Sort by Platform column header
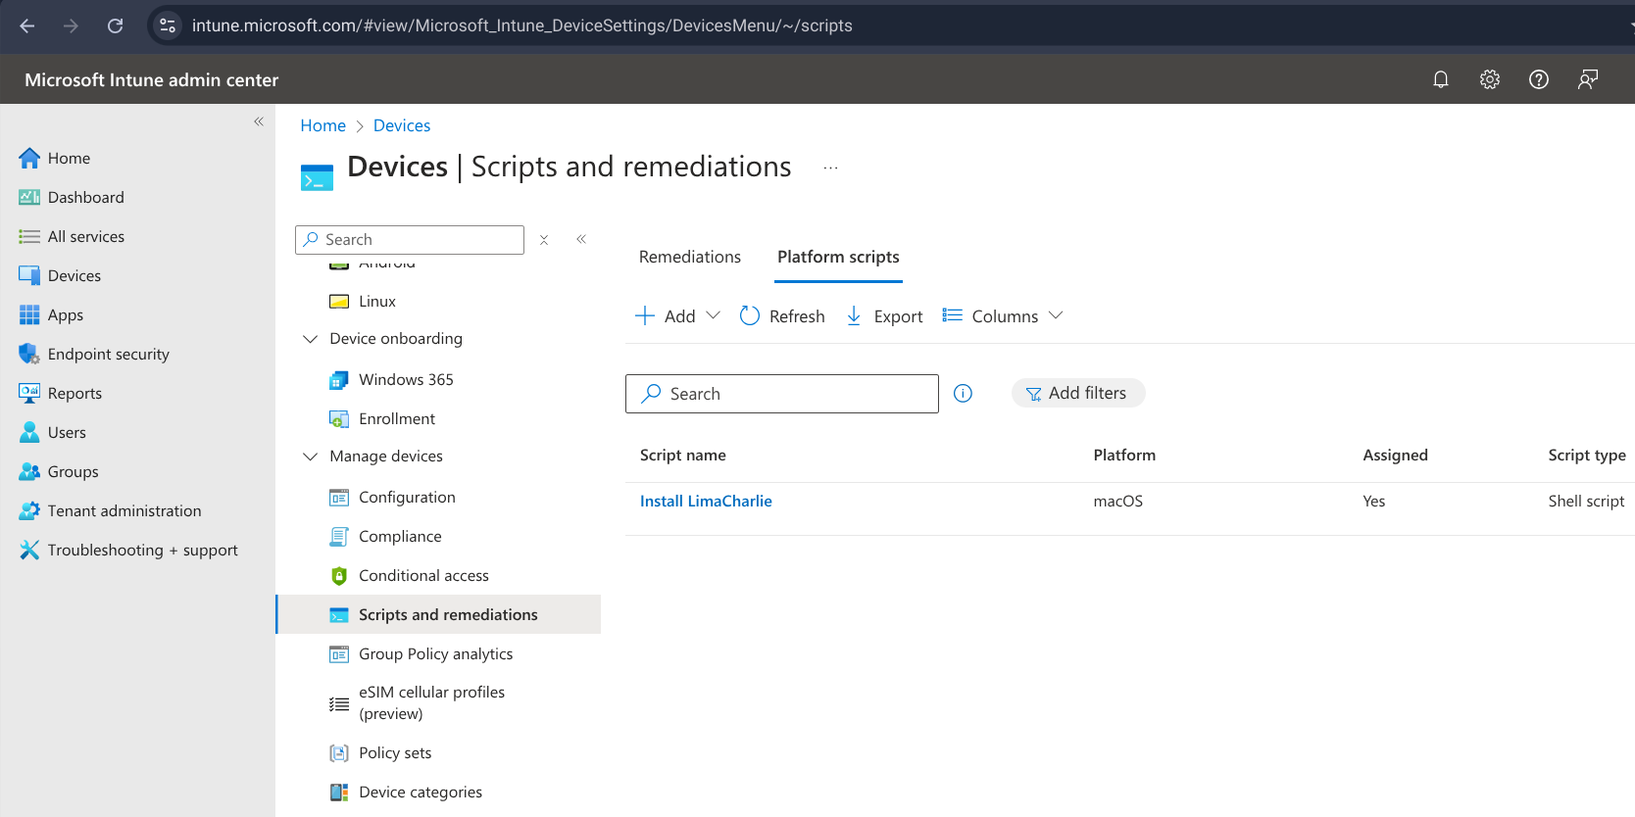 click(x=1124, y=455)
